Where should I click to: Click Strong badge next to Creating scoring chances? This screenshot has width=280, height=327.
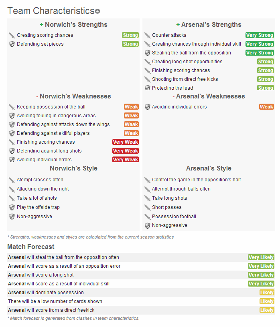click(130, 35)
